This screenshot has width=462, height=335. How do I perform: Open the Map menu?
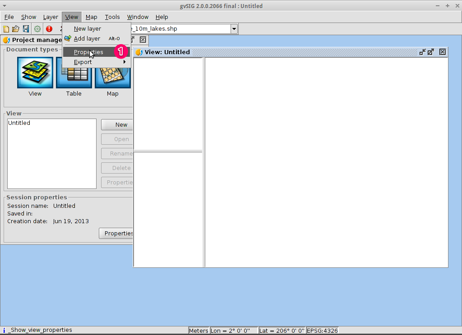[91, 17]
